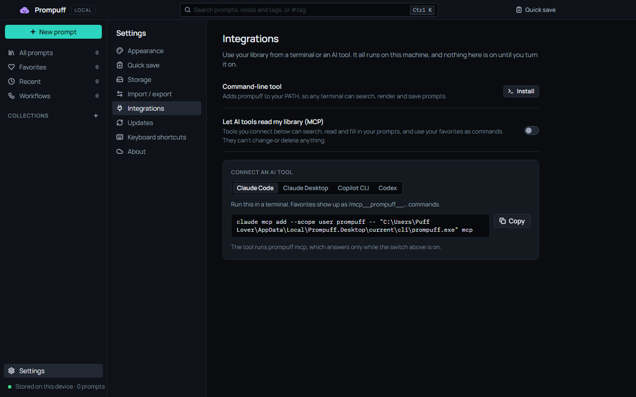Click the search magnifier icon
The image size is (636, 397).
click(x=187, y=10)
